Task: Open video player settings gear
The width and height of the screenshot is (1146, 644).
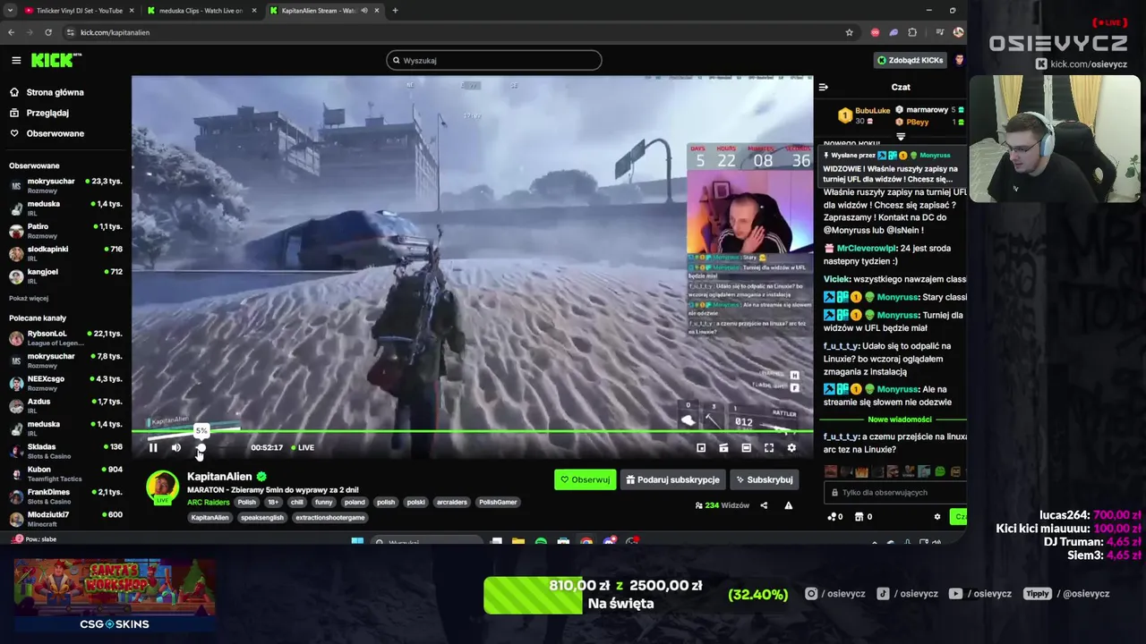Action: pyautogui.click(x=791, y=447)
